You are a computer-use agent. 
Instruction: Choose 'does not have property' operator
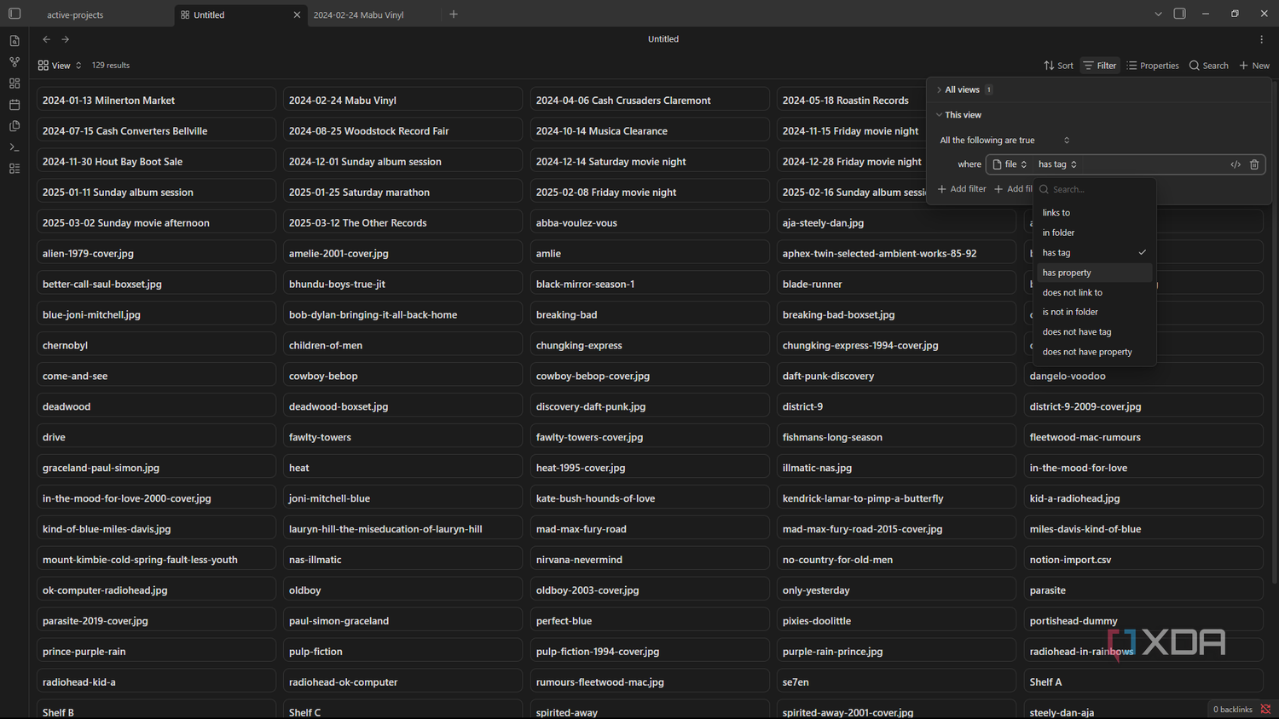(1095, 352)
